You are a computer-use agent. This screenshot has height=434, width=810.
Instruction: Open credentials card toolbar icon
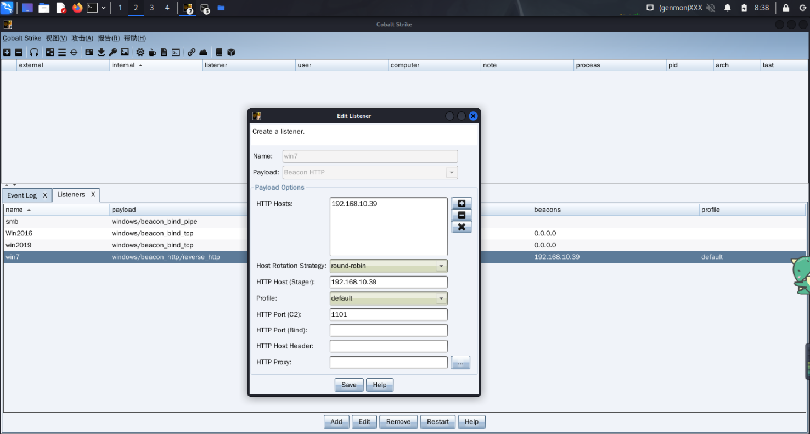click(x=89, y=52)
